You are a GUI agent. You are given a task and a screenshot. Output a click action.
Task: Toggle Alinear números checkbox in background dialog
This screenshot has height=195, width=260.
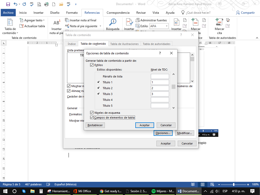(x=69, y=91)
